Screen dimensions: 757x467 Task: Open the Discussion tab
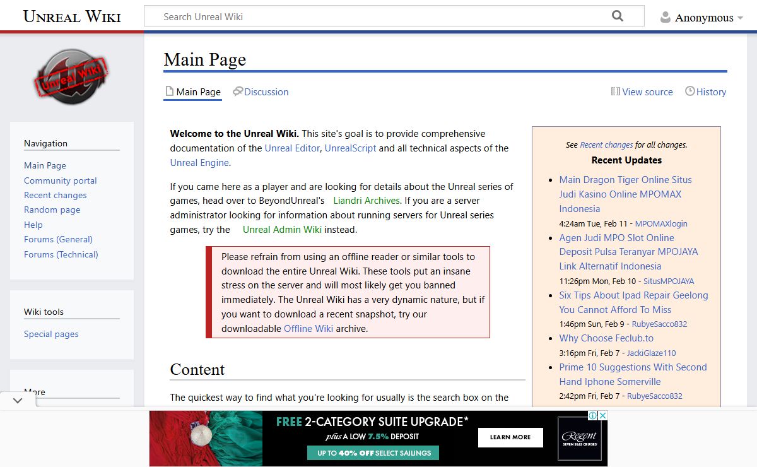[260, 92]
